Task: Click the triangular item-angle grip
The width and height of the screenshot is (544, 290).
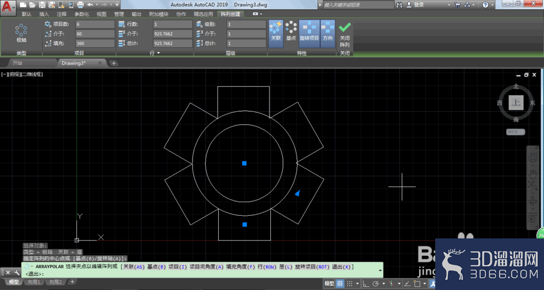Action: click(x=298, y=193)
